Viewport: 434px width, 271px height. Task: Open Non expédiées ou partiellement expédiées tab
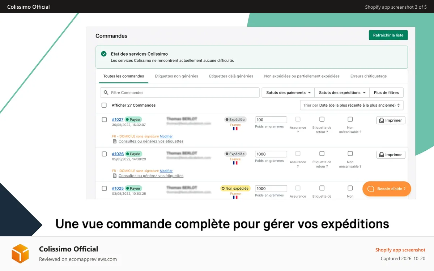(x=302, y=76)
